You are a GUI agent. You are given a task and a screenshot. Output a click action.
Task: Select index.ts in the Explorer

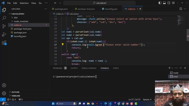[x=29, y=25]
